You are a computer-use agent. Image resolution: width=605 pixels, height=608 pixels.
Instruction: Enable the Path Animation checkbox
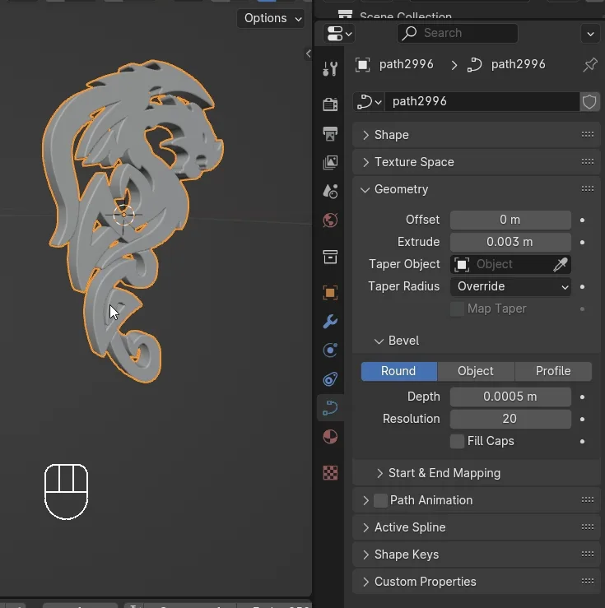point(380,500)
